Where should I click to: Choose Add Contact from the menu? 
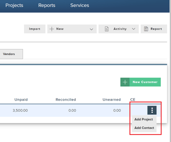coord(144,128)
